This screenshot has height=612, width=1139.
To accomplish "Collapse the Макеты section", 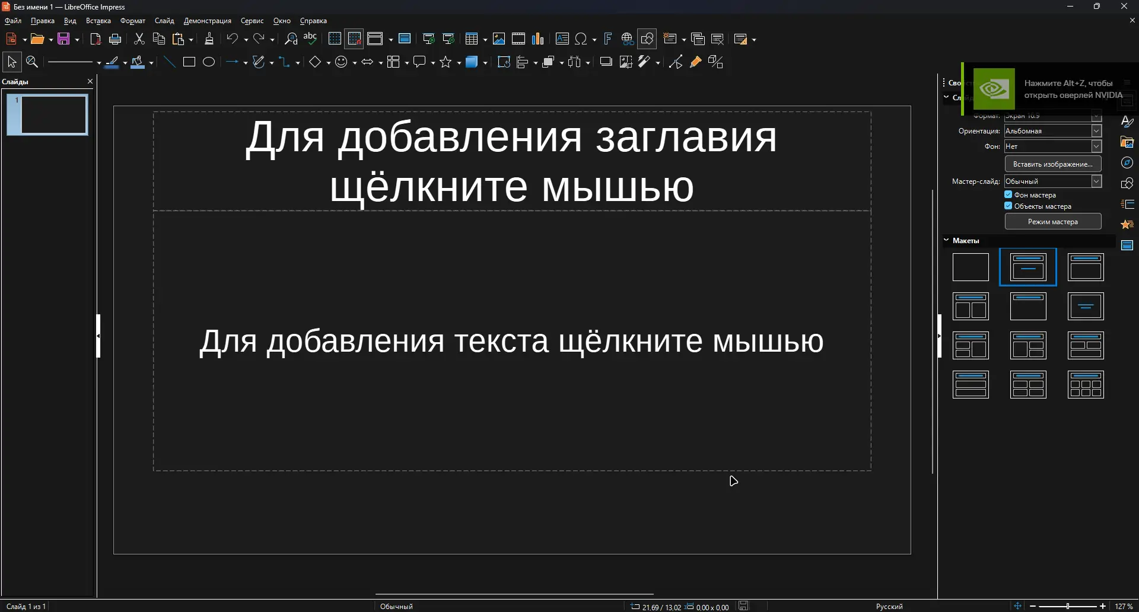I will pyautogui.click(x=946, y=241).
